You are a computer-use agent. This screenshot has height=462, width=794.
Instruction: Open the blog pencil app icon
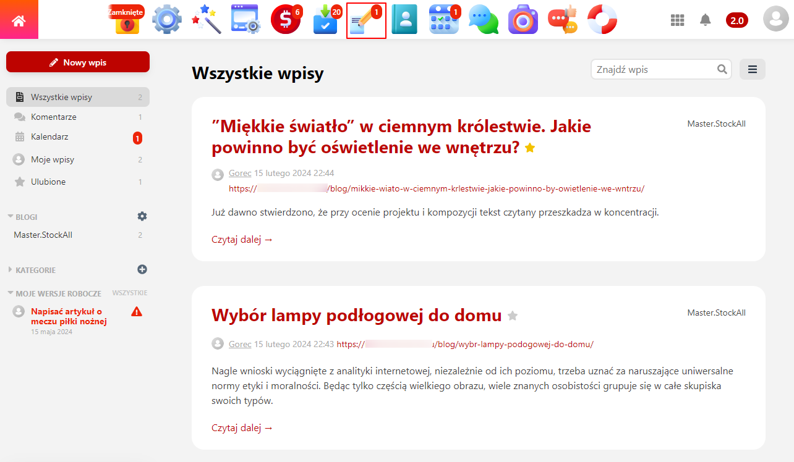(366, 20)
